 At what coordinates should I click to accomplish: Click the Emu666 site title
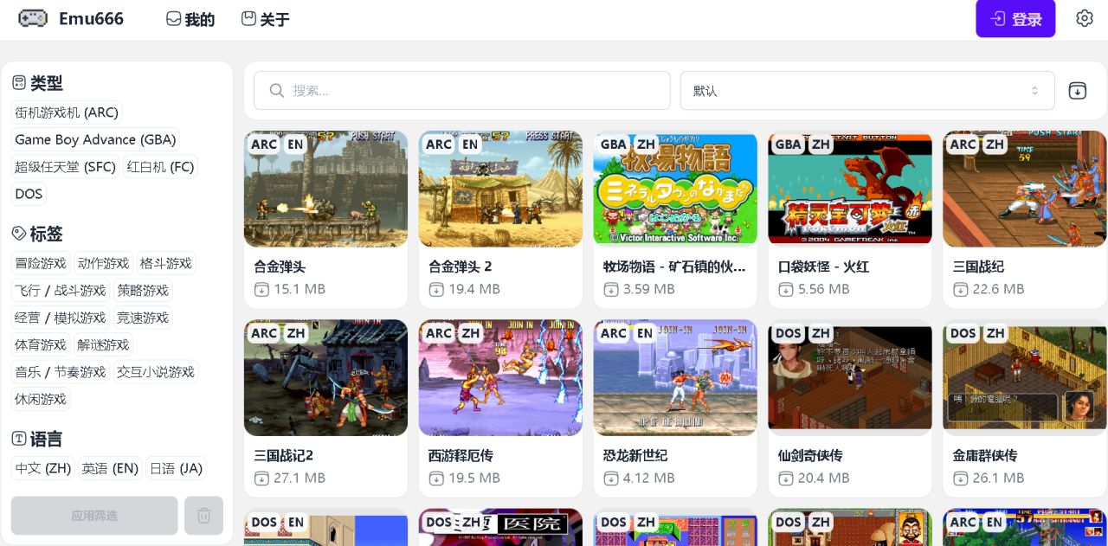(x=91, y=19)
